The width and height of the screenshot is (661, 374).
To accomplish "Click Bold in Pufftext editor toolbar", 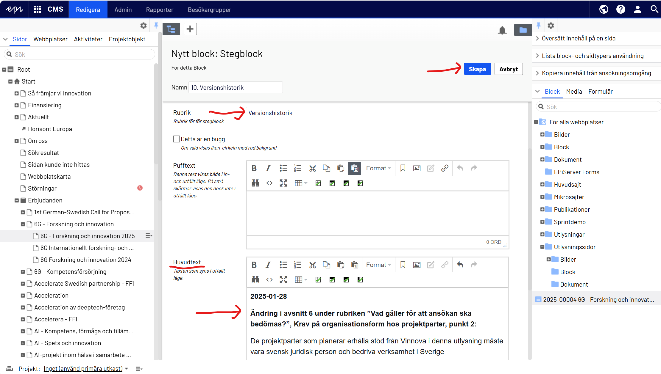I will tap(254, 168).
